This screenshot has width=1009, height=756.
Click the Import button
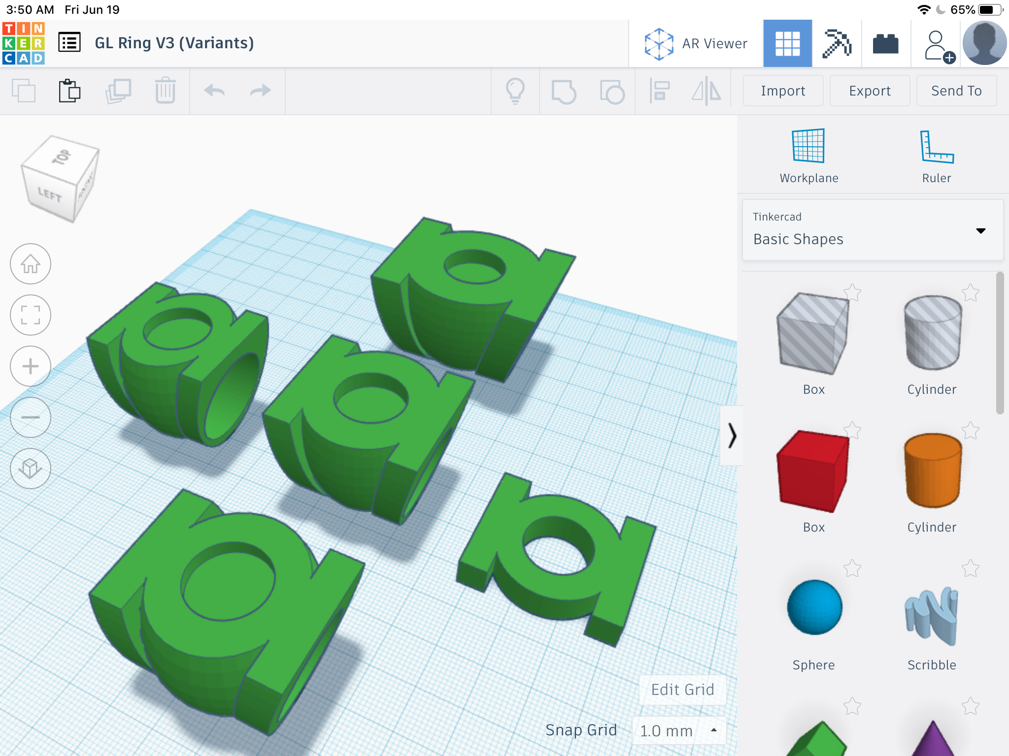click(x=783, y=91)
